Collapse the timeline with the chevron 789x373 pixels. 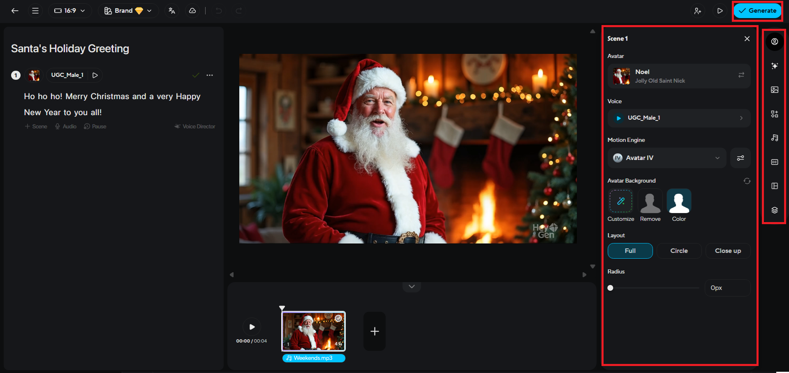(x=412, y=287)
